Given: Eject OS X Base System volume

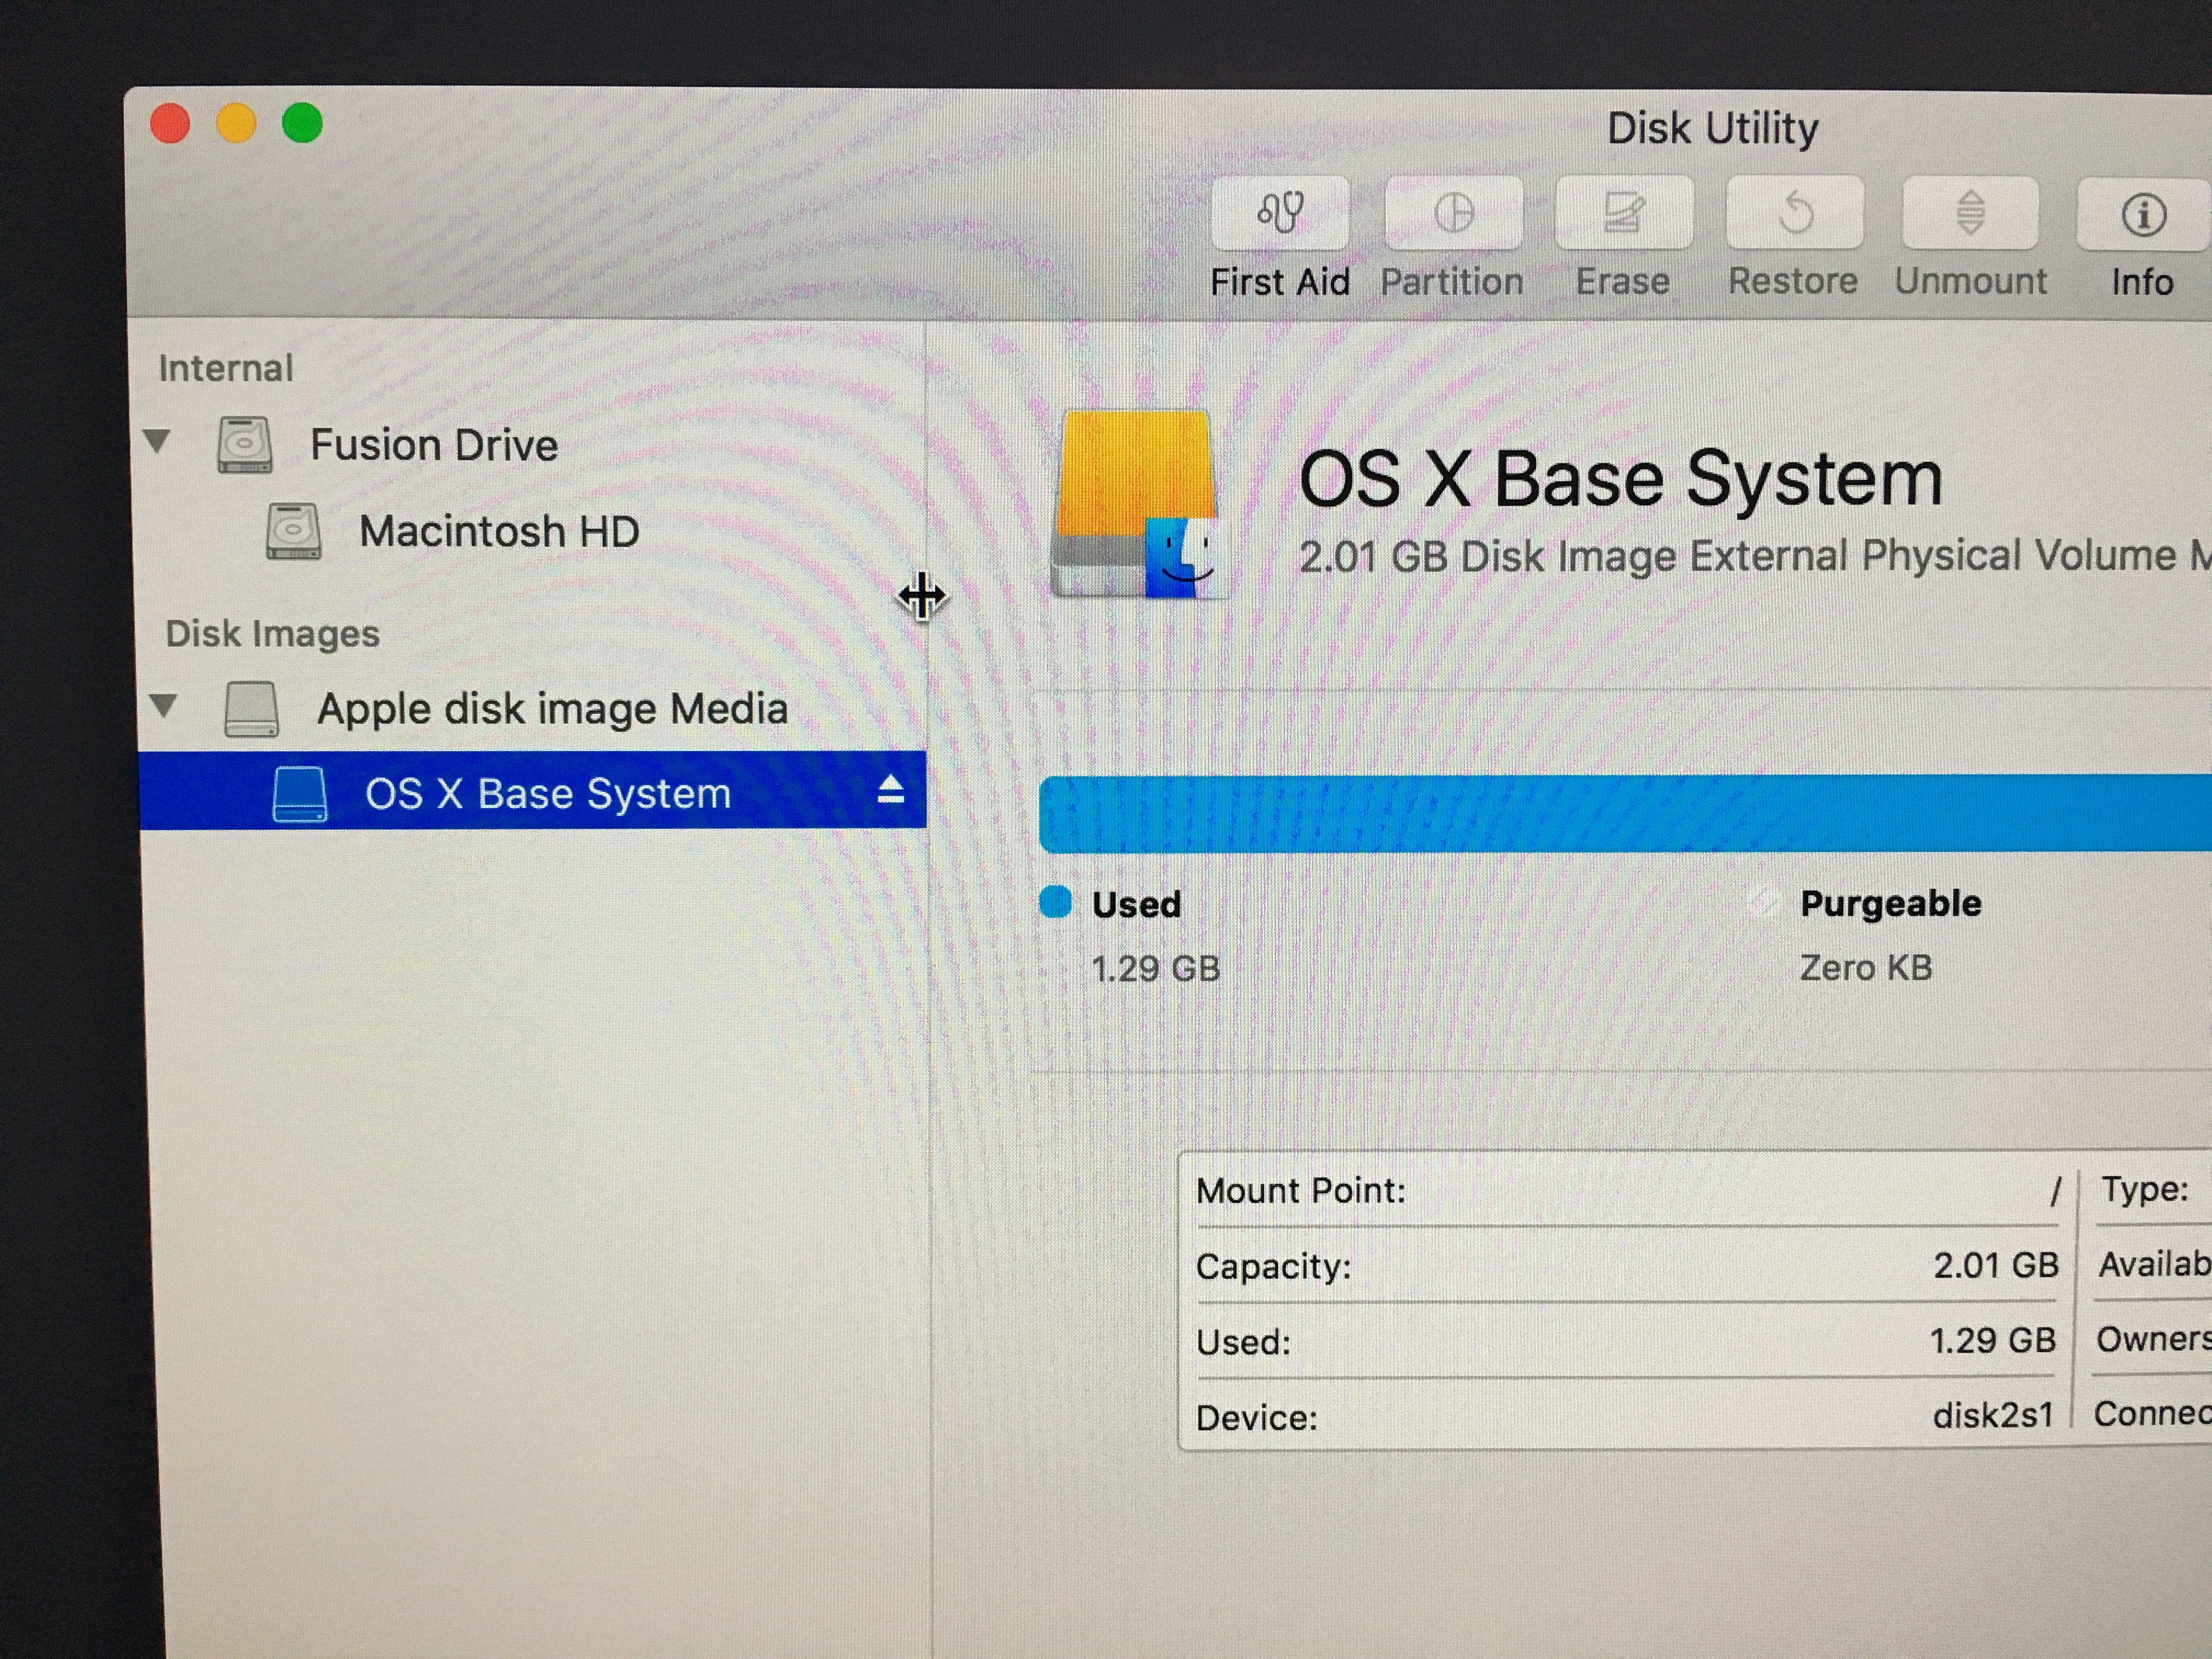Looking at the screenshot, I should 890,791.
